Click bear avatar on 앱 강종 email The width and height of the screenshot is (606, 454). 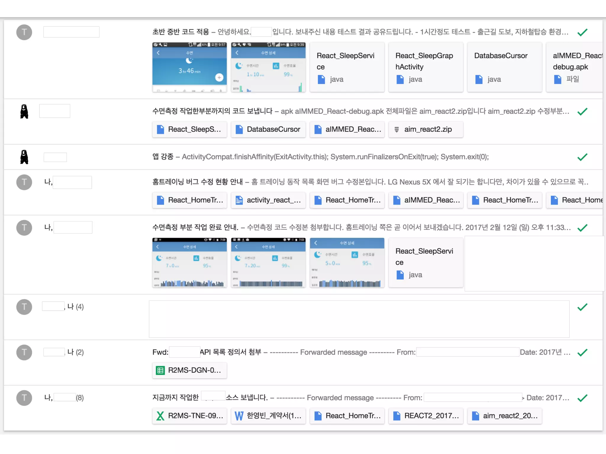tap(24, 157)
